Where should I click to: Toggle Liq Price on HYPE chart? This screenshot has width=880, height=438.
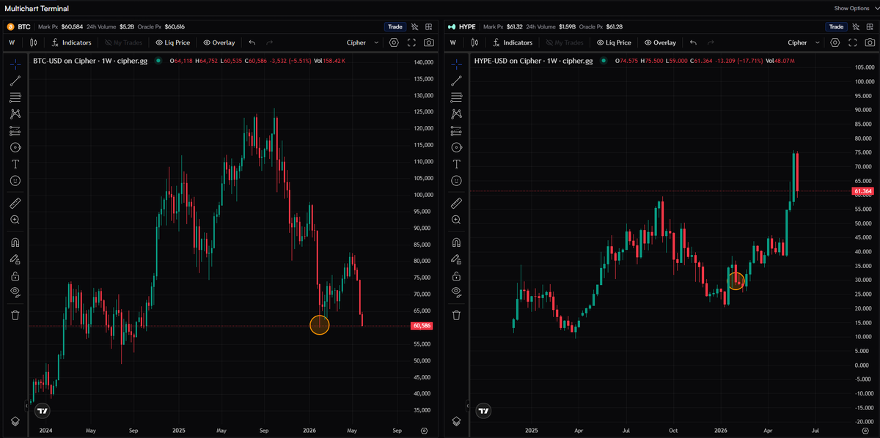pos(615,42)
